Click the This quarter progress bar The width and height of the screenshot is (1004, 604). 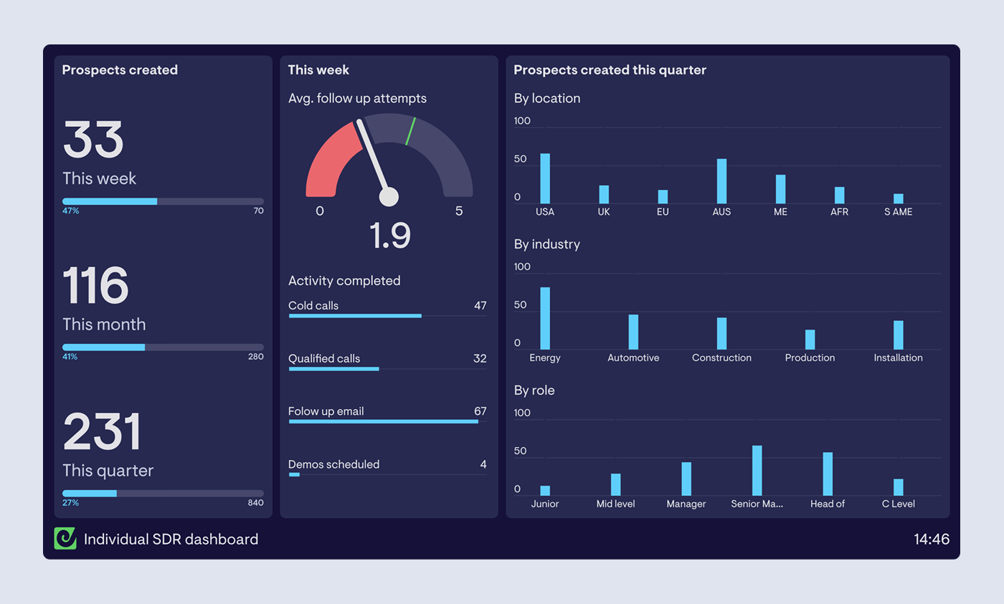click(163, 494)
